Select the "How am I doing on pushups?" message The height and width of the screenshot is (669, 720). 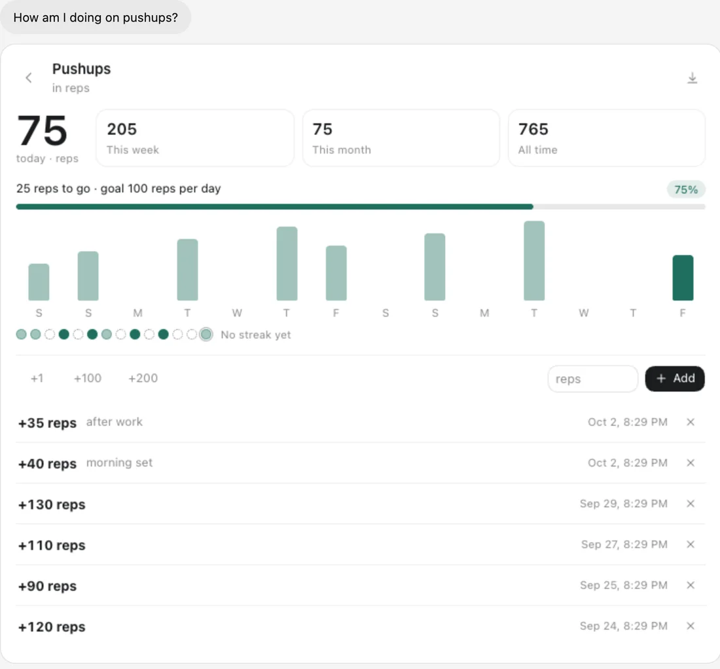coord(96,18)
